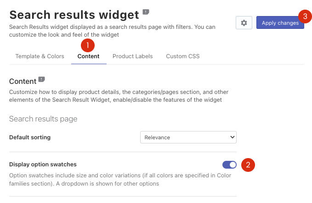
Task: Click the Default sorting label
Action: [30, 137]
